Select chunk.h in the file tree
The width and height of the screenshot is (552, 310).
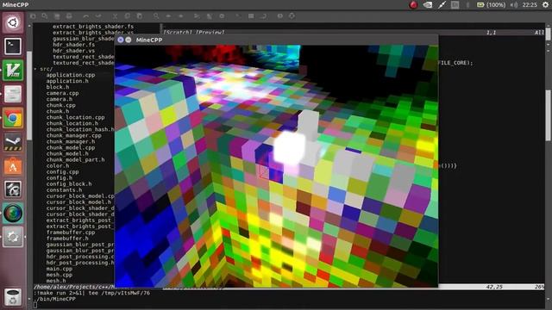click(58, 111)
